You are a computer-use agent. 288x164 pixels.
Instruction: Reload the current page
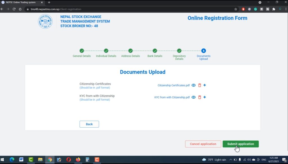[14, 9]
